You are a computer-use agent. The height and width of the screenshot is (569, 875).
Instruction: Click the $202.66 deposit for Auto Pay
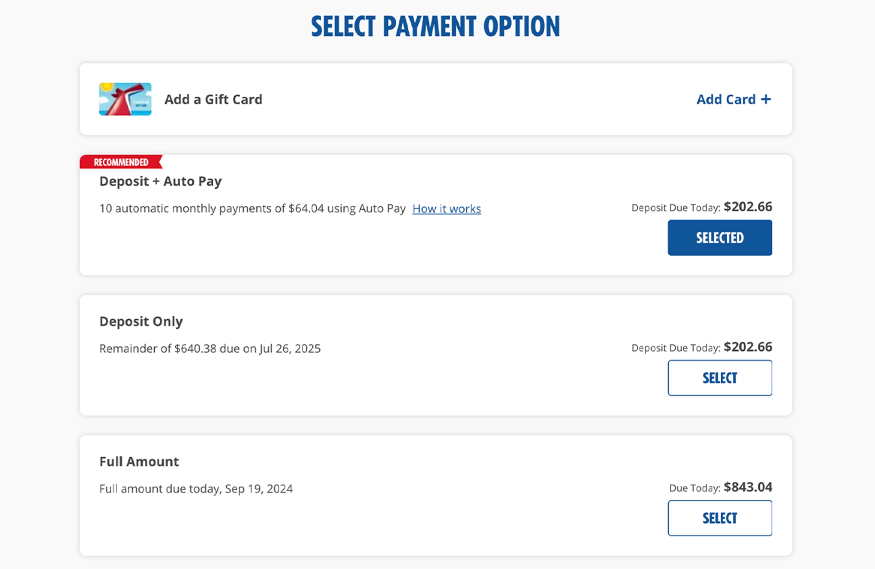(x=748, y=207)
